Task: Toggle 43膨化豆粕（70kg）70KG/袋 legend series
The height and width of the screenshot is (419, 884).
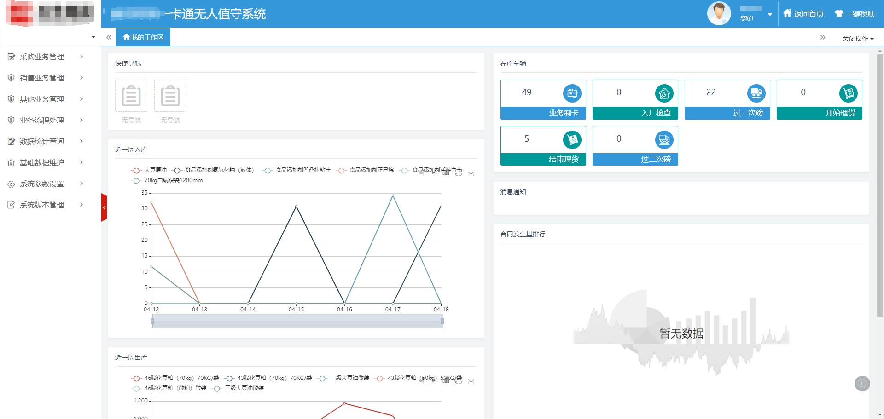Action: coord(268,378)
